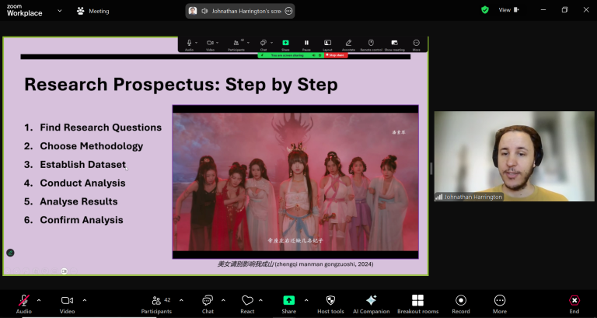This screenshot has width=597, height=318.
Task: Click the pin icon left of 'You are screen sharing'
Action: [x=262, y=55]
